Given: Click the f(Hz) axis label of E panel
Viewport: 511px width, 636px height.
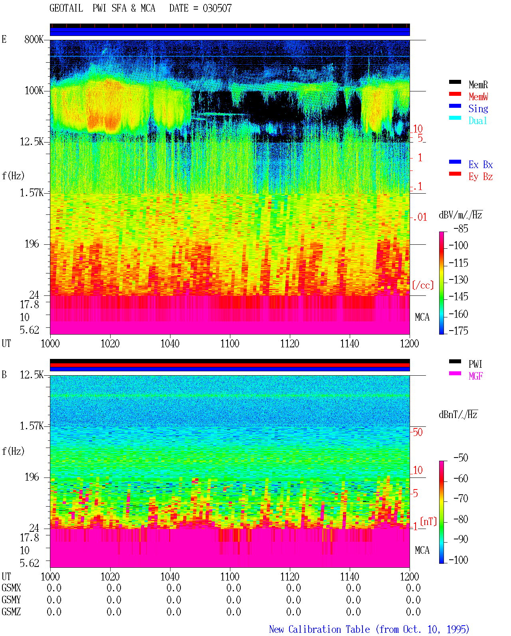Looking at the screenshot, I should click(13, 176).
